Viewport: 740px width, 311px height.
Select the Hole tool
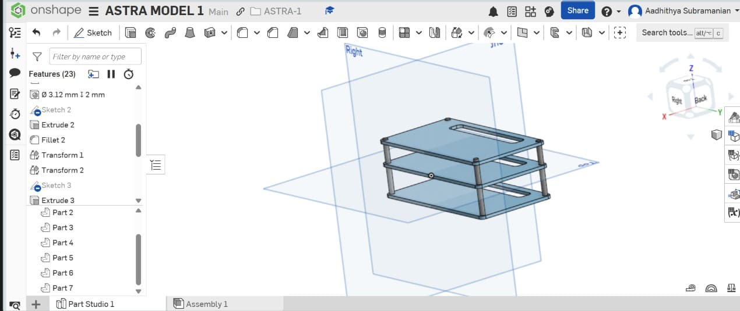tap(362, 33)
